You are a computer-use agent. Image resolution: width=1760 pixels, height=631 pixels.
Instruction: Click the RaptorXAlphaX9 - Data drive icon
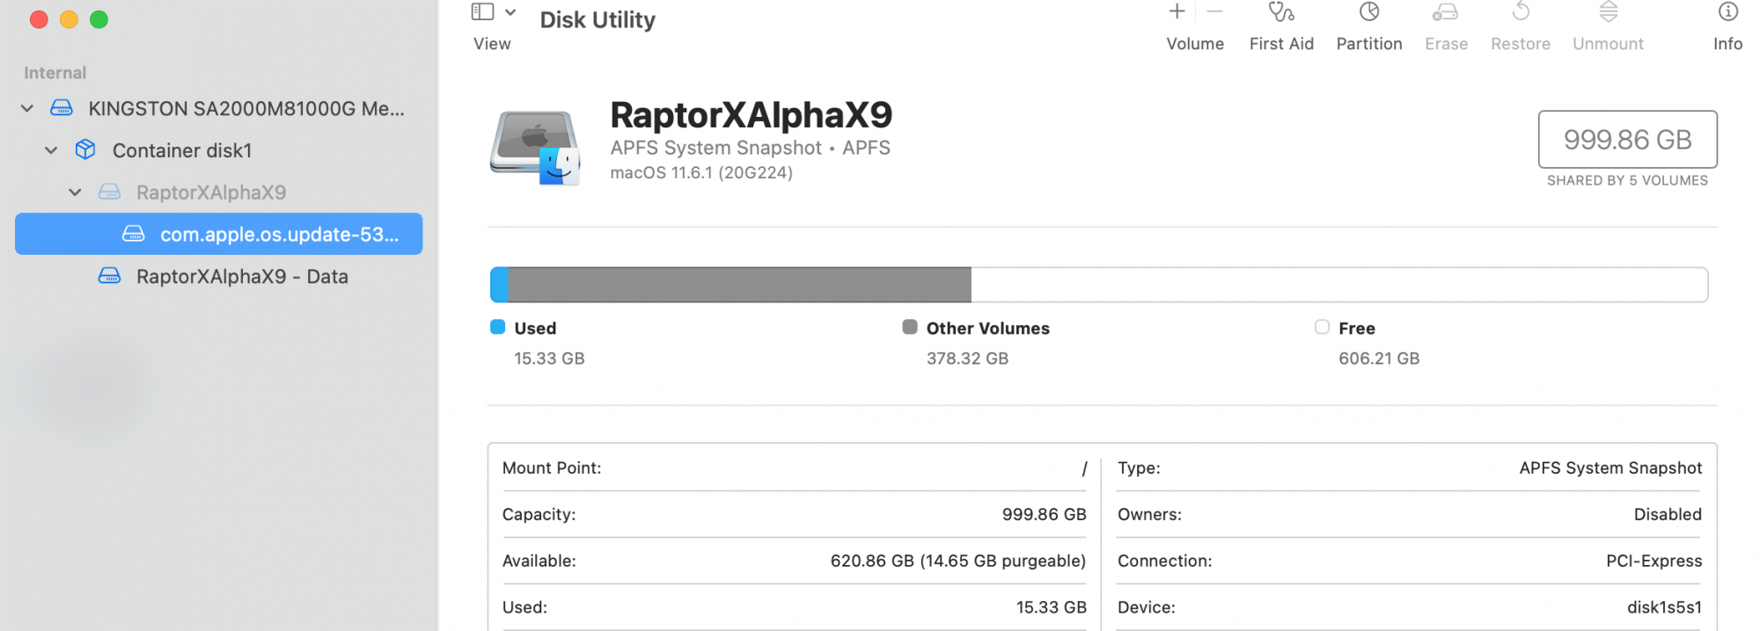click(109, 276)
